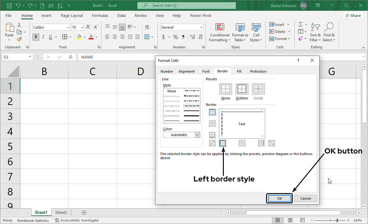Cancel the Format Cells dialog
Image resolution: width=368 pixels, height=224 pixels.
(305, 198)
